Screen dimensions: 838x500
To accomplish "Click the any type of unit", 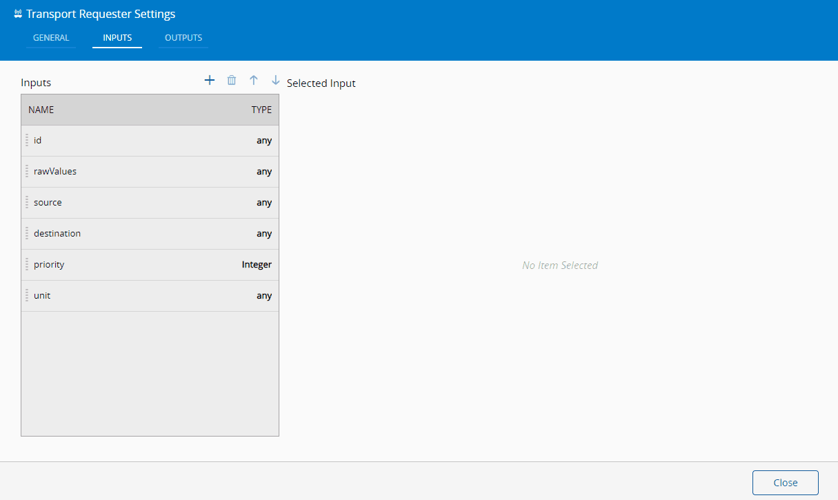I will 264,296.
